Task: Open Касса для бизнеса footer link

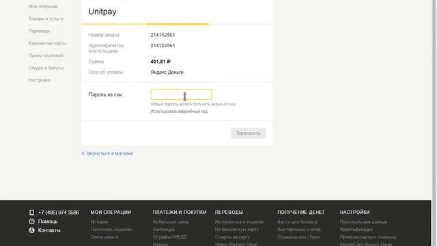Action: click(x=297, y=222)
